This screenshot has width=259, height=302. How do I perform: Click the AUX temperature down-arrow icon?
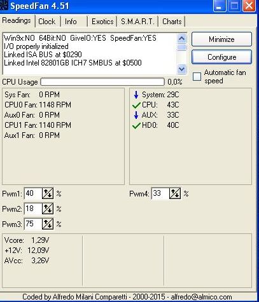(136, 115)
